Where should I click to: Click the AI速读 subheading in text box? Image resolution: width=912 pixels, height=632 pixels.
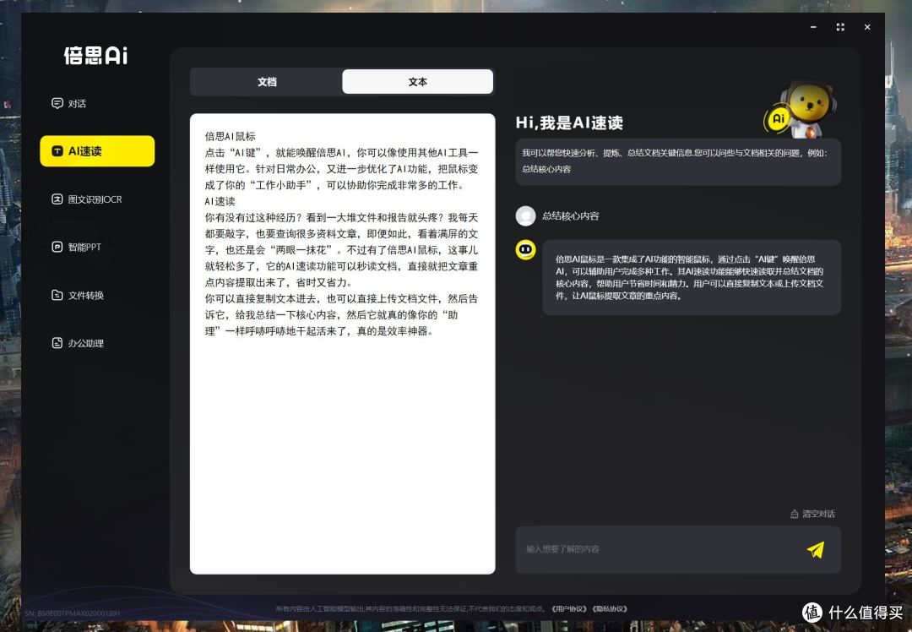(x=220, y=201)
